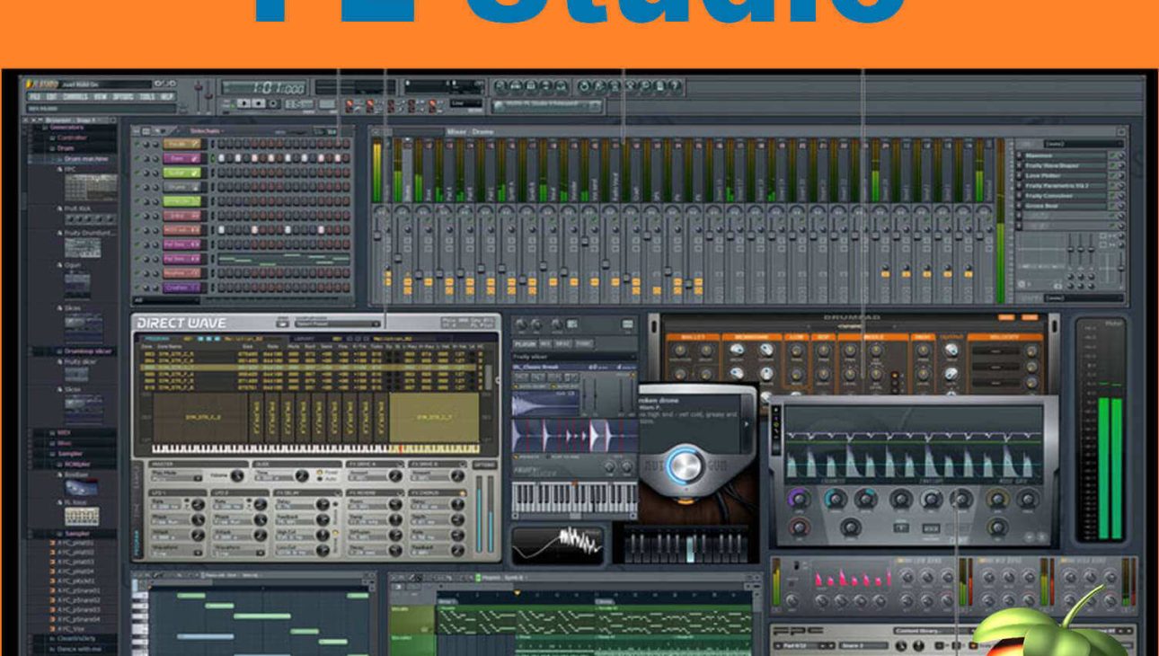The image size is (1159, 656).
Task: Open the OPTIONS menu
Action: click(x=123, y=96)
